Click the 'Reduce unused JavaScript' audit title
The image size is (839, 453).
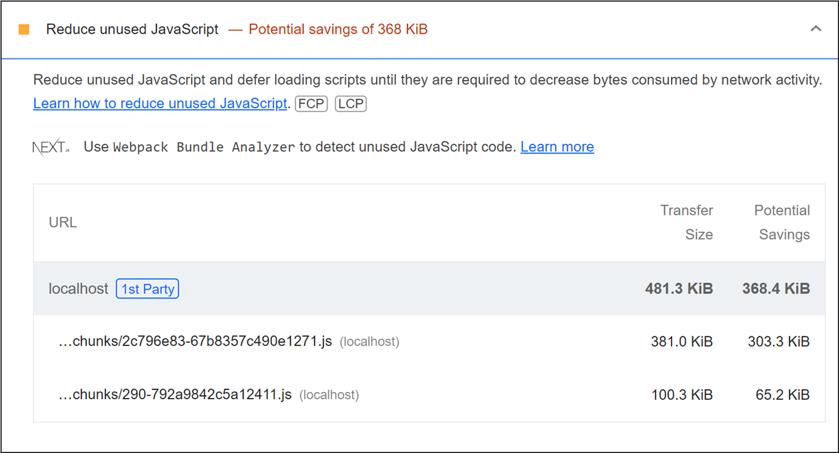[132, 30]
